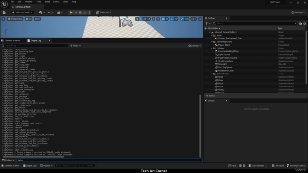Toggle grid snapping in viewport
308x173 pixels.
point(163,19)
